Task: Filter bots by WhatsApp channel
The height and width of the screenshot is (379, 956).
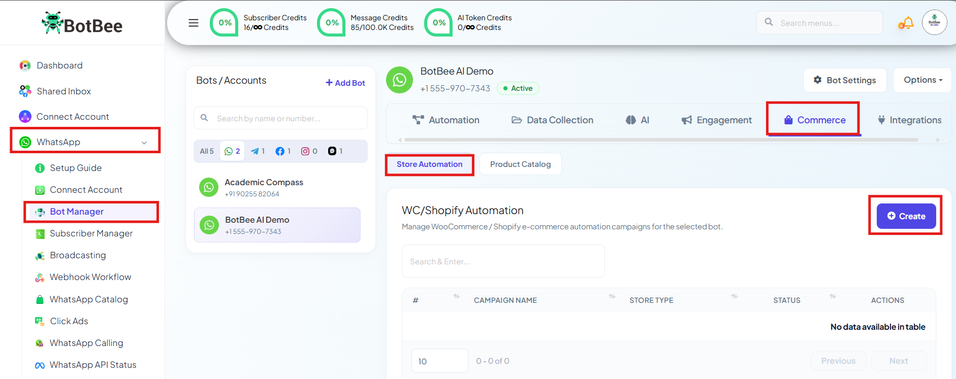Action: point(232,151)
